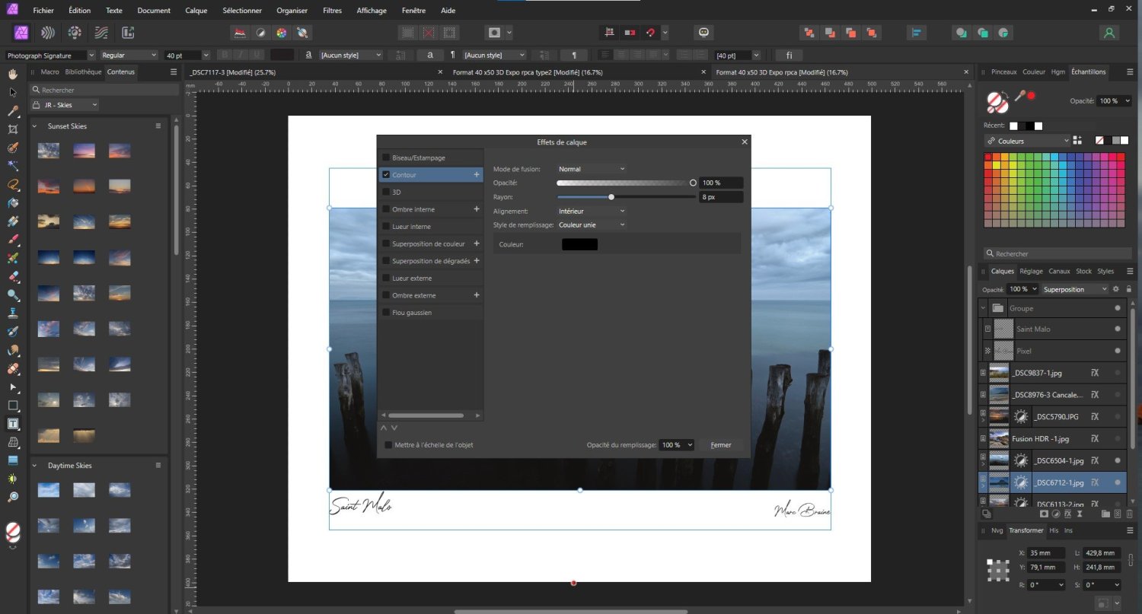
Task: Click the plus button next to Ombre externe
Action: point(477,295)
